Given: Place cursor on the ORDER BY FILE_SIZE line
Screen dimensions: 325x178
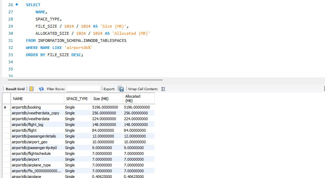Looking at the screenshot, I should click(55, 55).
